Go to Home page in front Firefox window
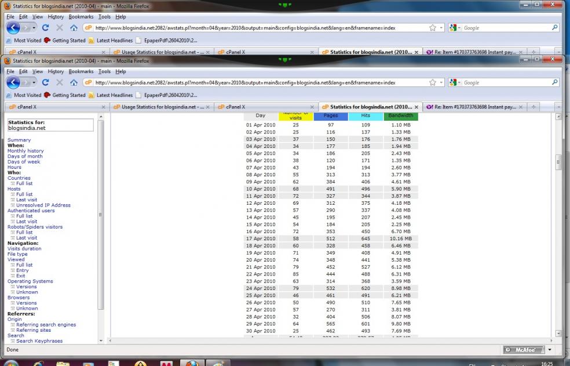The image size is (570, 366). click(74, 83)
